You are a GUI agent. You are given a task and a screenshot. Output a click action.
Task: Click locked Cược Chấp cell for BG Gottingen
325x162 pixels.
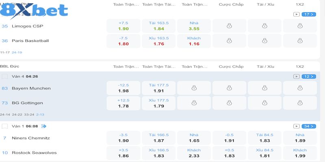pyautogui.click(x=229, y=103)
